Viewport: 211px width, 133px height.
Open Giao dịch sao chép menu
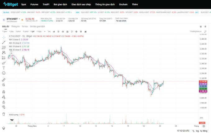[x=81, y=4]
